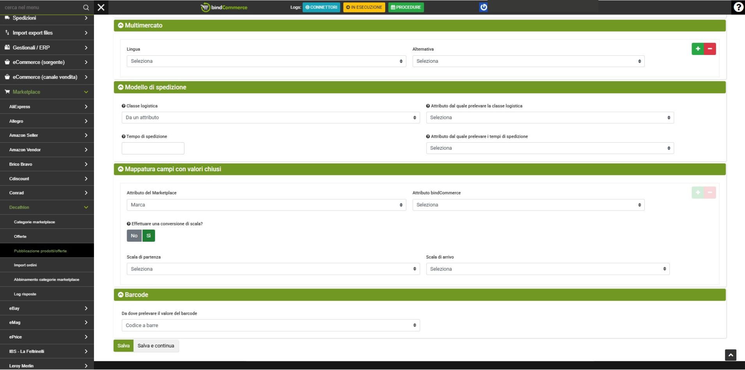Open the Attributo del Marketplace dropdown

[266, 205]
